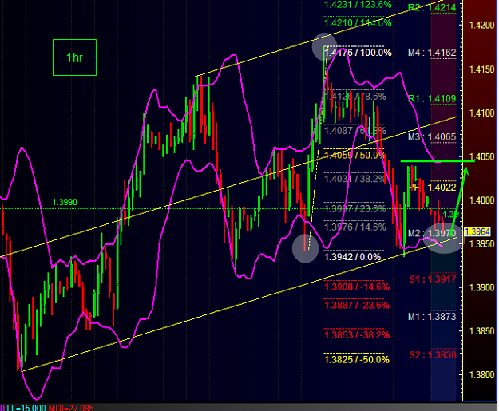Click the red MDI=27.085 indicator readout
The height and width of the screenshot is (411, 499).
point(71,408)
